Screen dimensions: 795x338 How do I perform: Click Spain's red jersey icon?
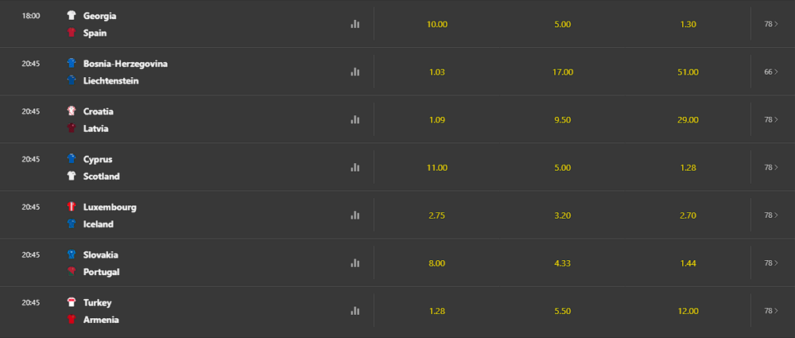click(x=72, y=33)
